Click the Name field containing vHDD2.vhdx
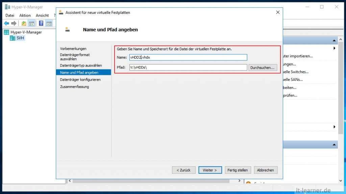346x194 pixels. tap(188, 57)
